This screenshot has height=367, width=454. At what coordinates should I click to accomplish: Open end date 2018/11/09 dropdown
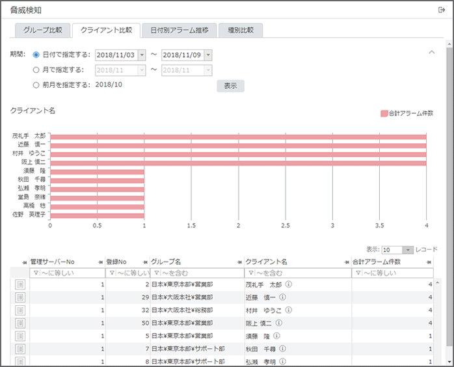point(208,55)
